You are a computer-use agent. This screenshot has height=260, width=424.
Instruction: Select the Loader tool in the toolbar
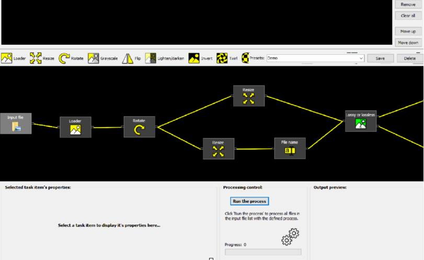pyautogui.click(x=13, y=58)
